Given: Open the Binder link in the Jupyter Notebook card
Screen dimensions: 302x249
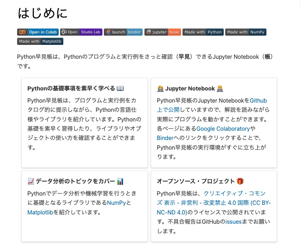Looking at the screenshot, I should (x=165, y=138).
